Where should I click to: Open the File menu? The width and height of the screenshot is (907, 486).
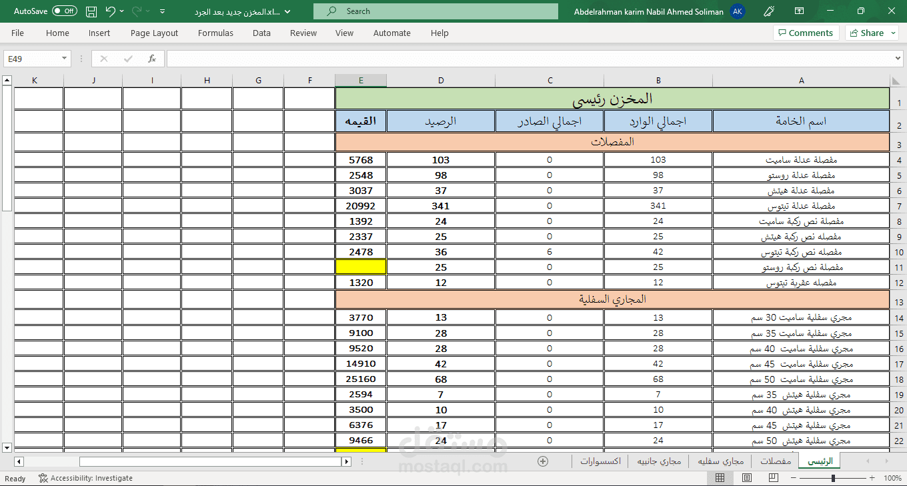[18, 33]
